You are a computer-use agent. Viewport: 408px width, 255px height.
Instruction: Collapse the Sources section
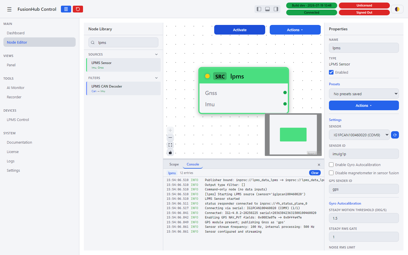click(156, 54)
